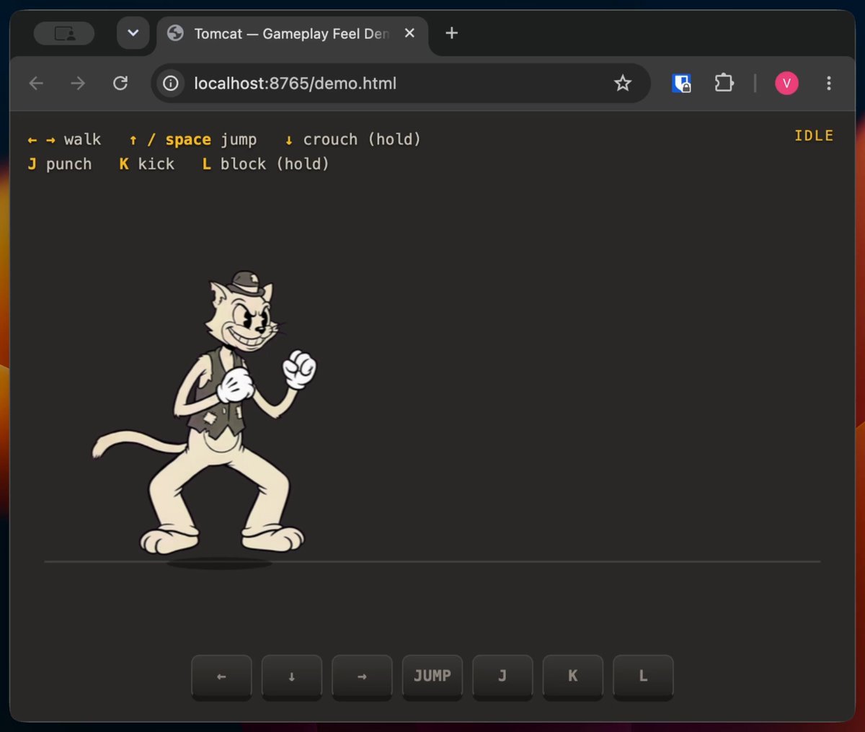This screenshot has height=732, width=865.
Task: Click the down arrow crouch button
Action: (291, 677)
